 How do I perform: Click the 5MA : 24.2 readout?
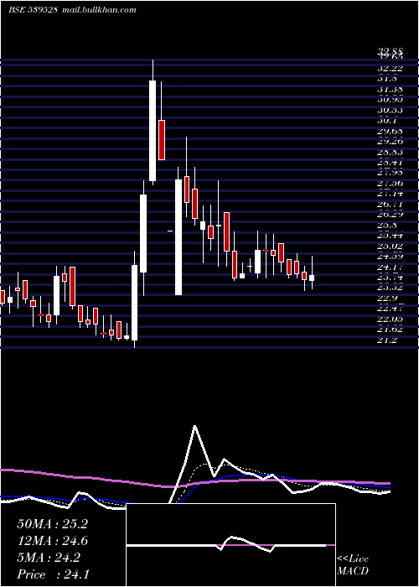(49, 558)
